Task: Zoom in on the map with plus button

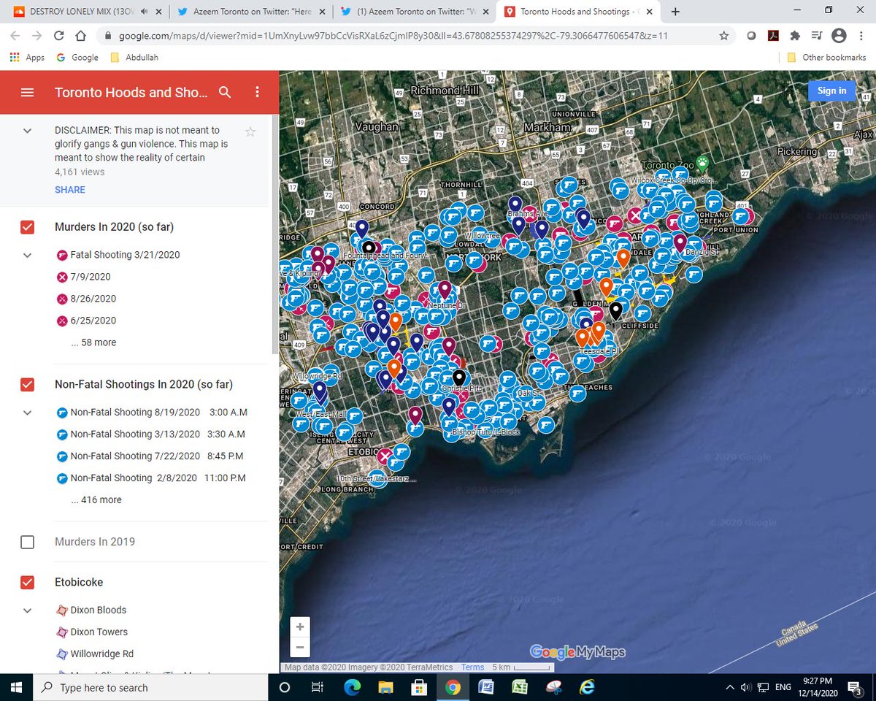Action: [x=300, y=627]
